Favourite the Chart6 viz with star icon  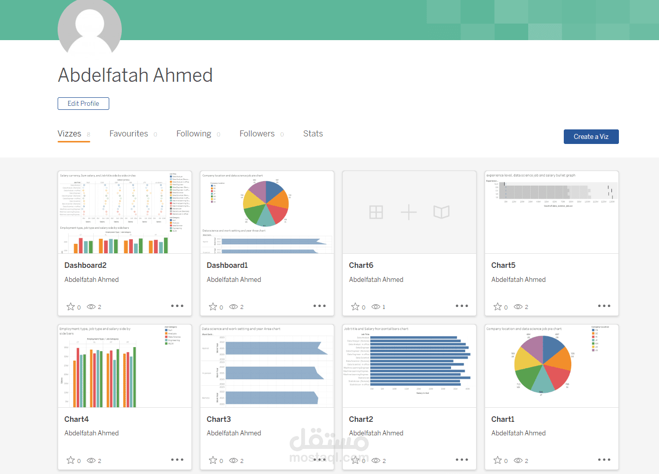point(355,306)
